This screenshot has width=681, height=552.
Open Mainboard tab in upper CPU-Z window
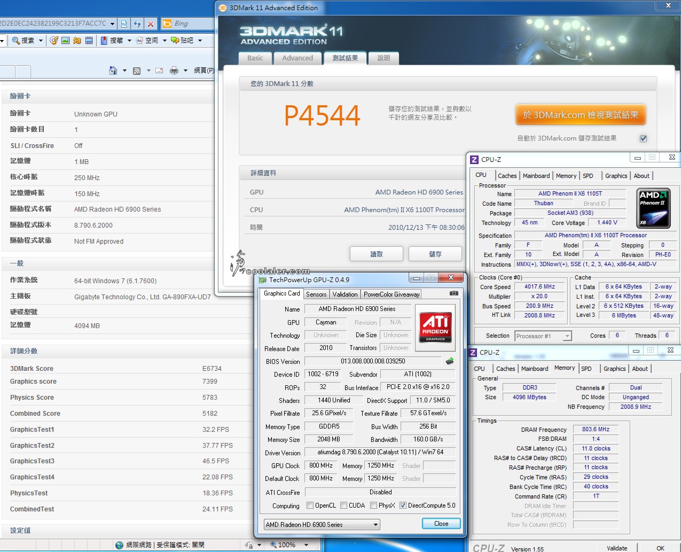click(x=536, y=176)
